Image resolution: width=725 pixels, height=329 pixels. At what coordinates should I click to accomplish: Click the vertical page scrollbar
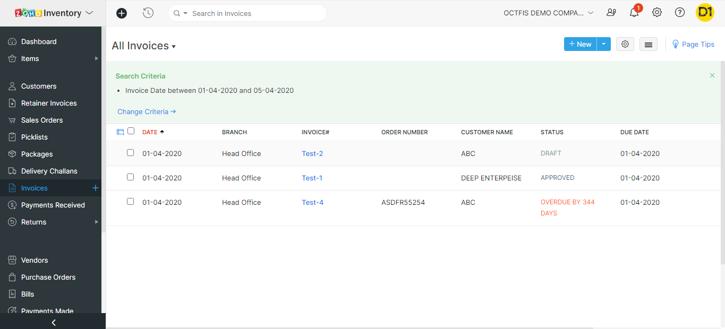pyautogui.click(x=722, y=163)
